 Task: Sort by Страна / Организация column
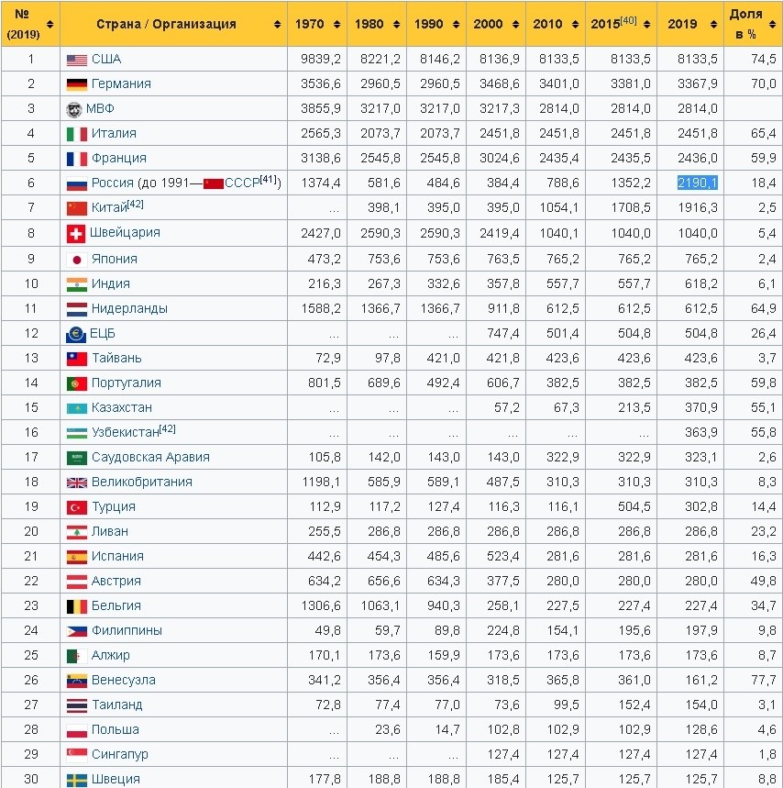(x=173, y=24)
